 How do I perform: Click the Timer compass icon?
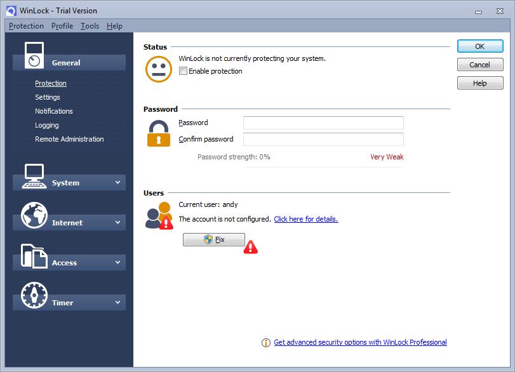[34, 295]
